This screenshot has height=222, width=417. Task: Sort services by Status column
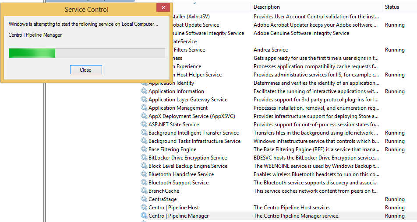[x=392, y=7]
